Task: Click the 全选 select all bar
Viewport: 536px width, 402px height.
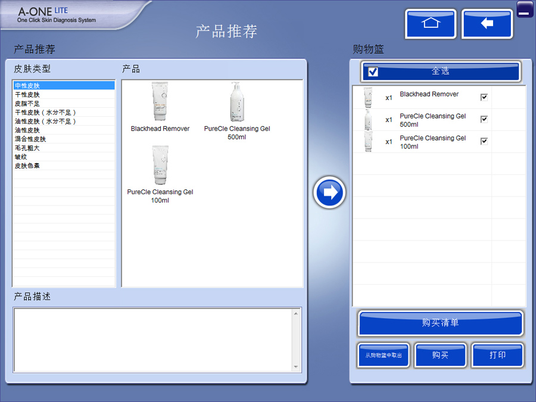Action: [x=440, y=71]
